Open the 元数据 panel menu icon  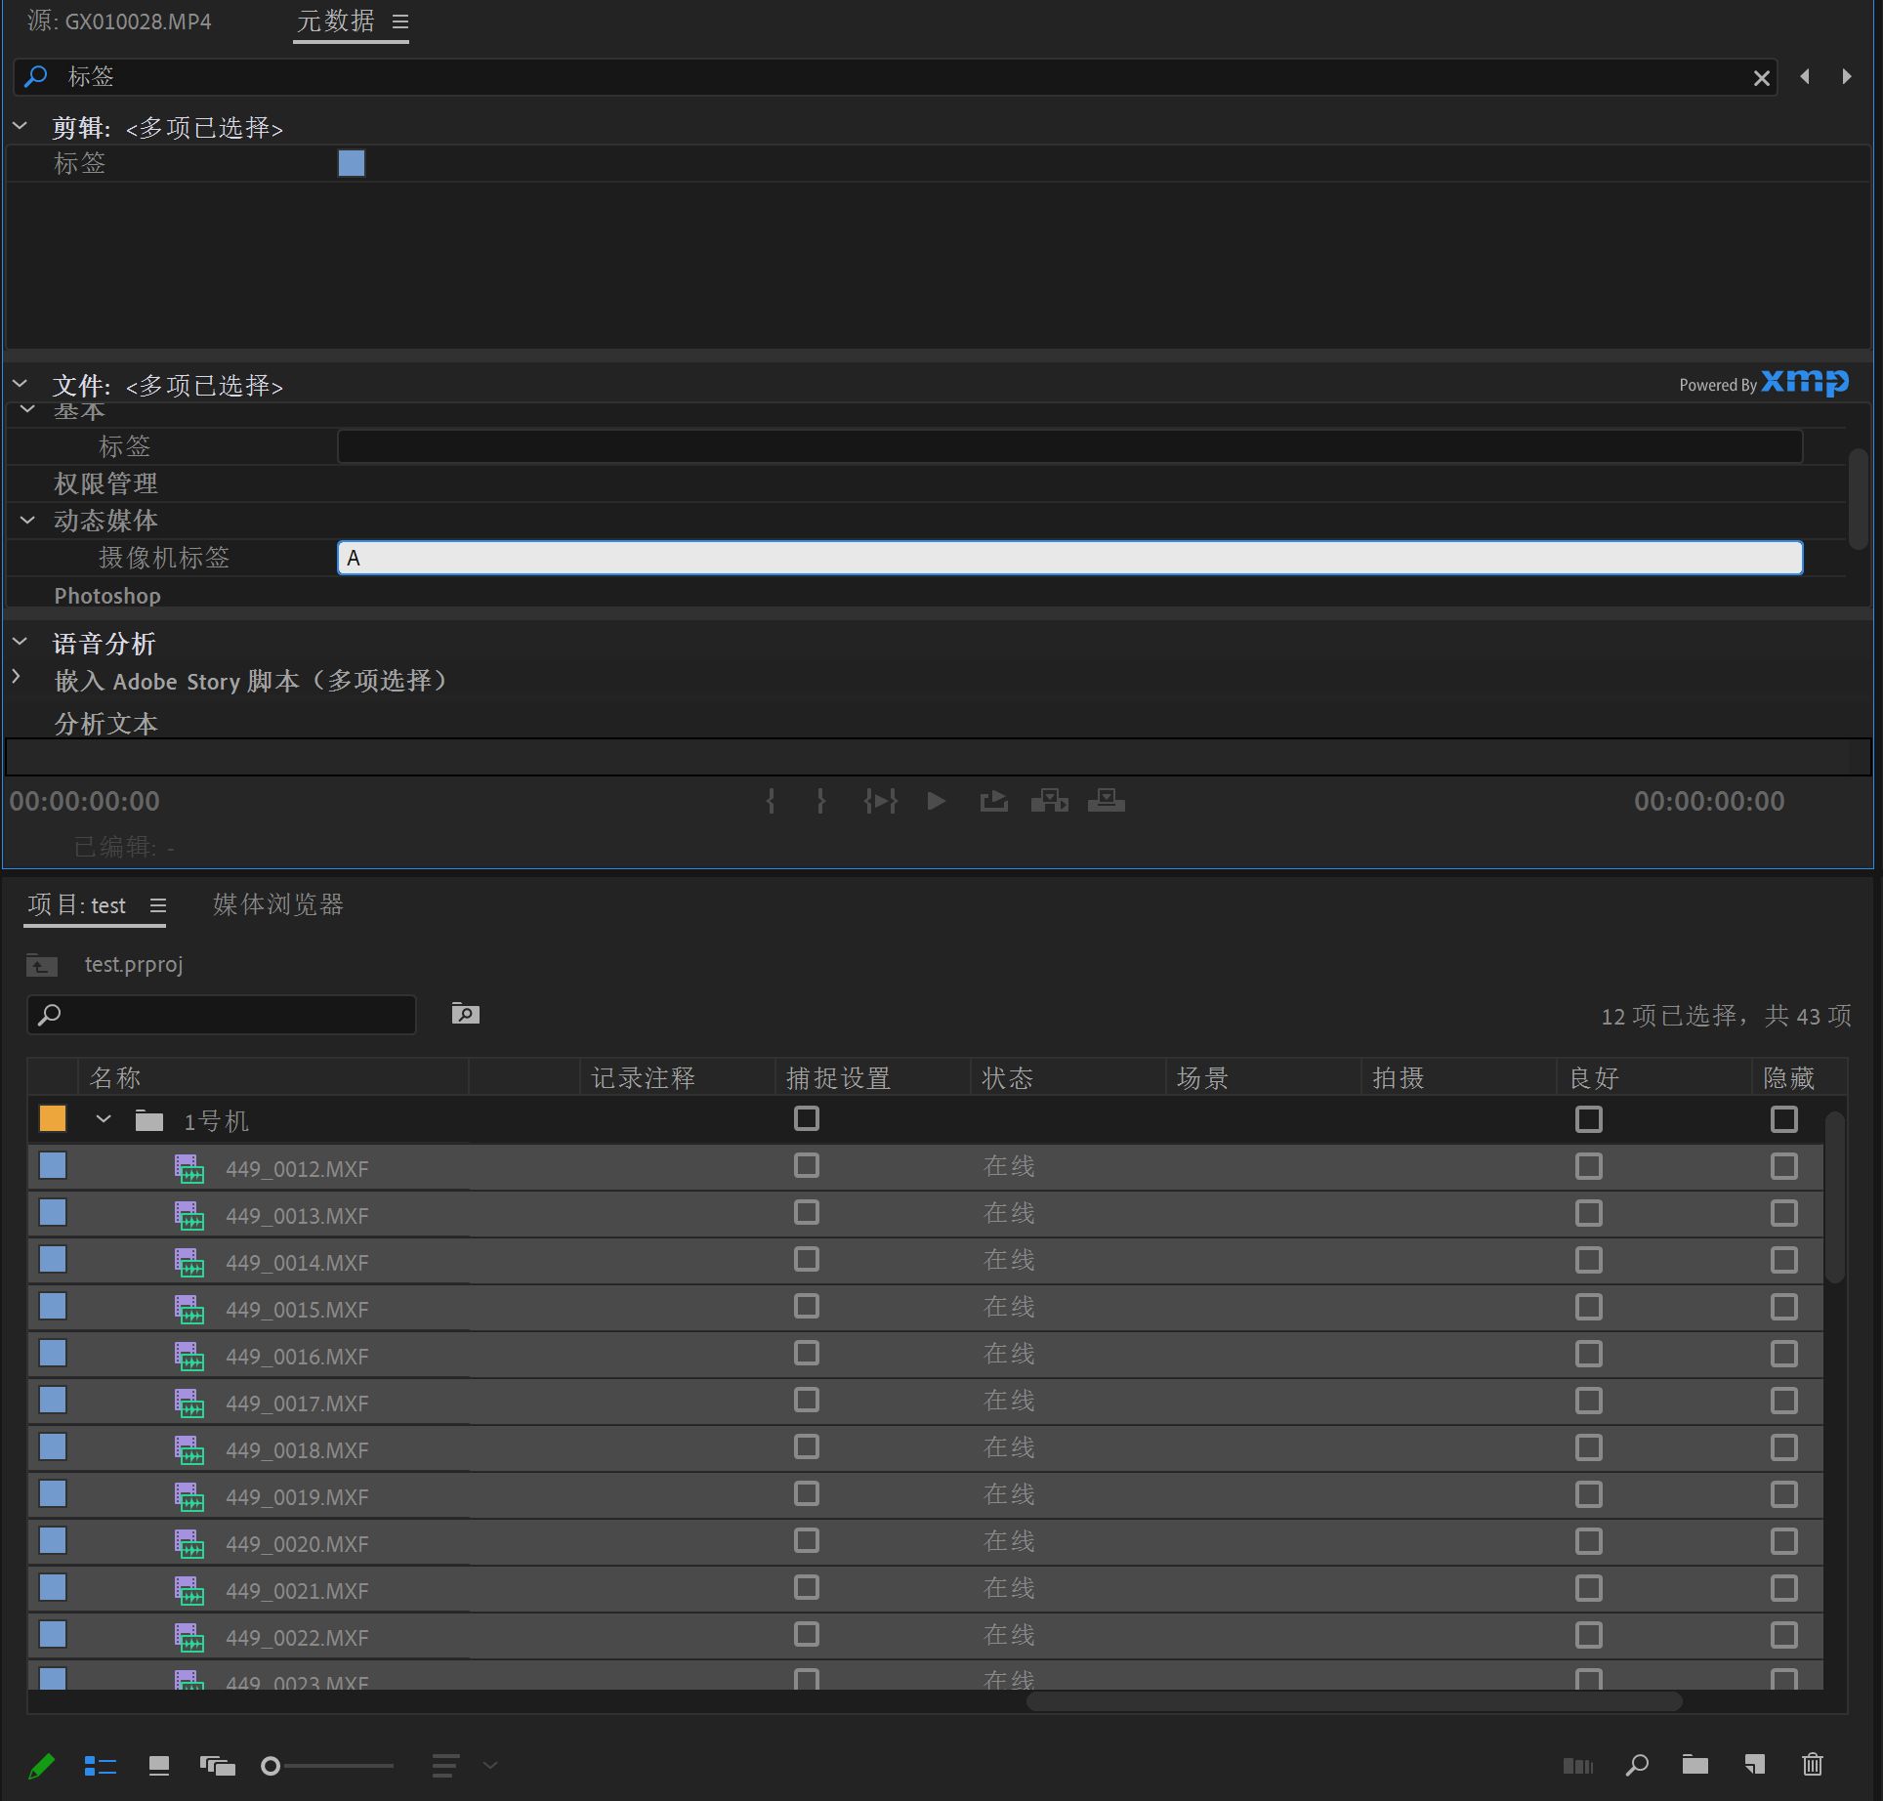pos(400,21)
